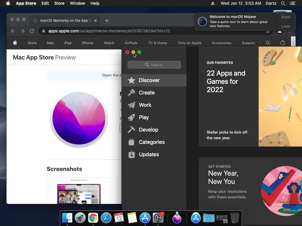Open Accessories link in Apple nav
302x226 pixels.
221,43
